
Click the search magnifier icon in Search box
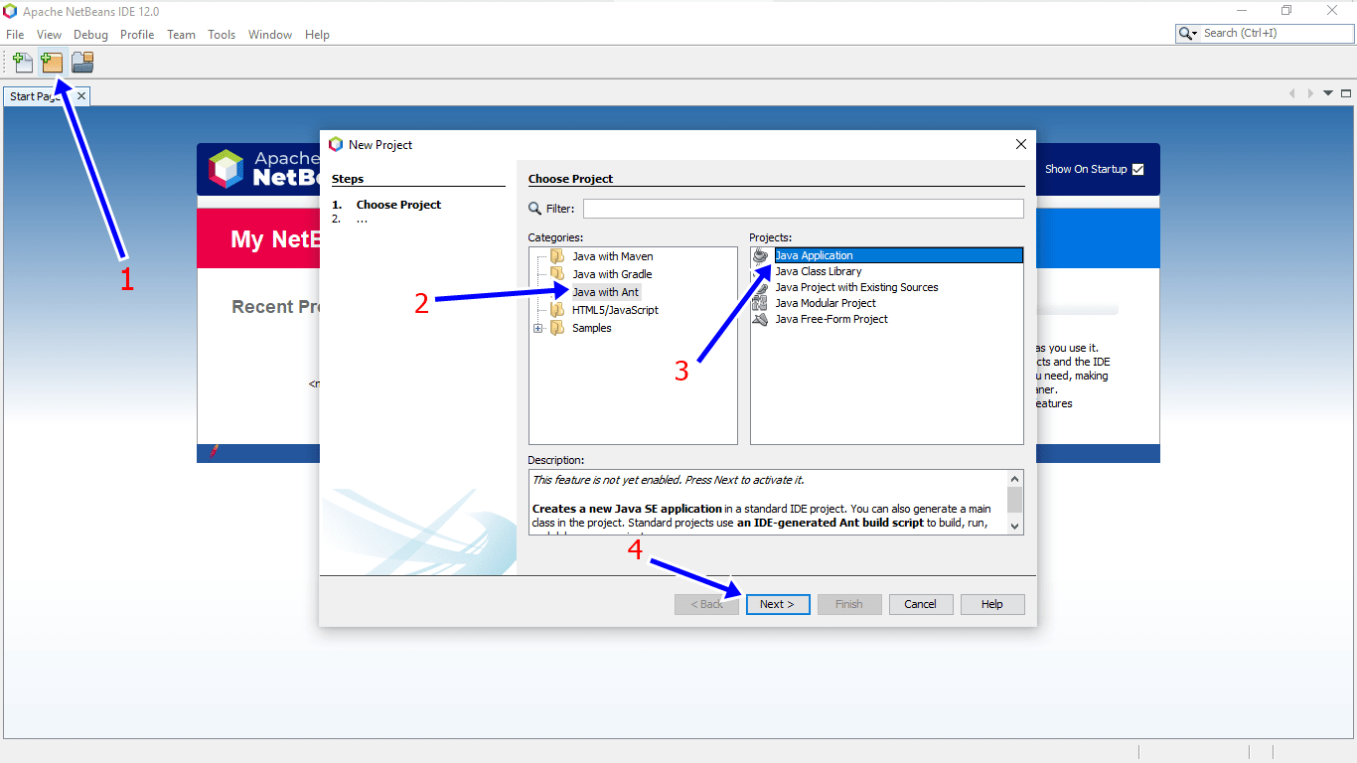1185,33
